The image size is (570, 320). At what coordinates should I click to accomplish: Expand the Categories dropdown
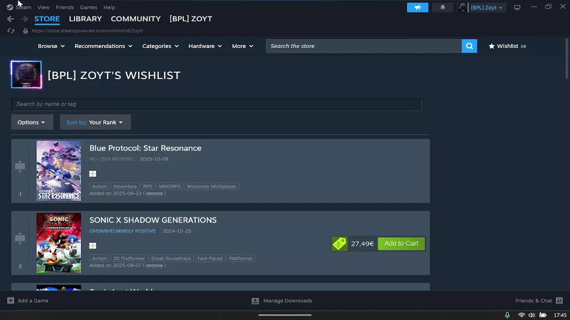pyautogui.click(x=160, y=46)
